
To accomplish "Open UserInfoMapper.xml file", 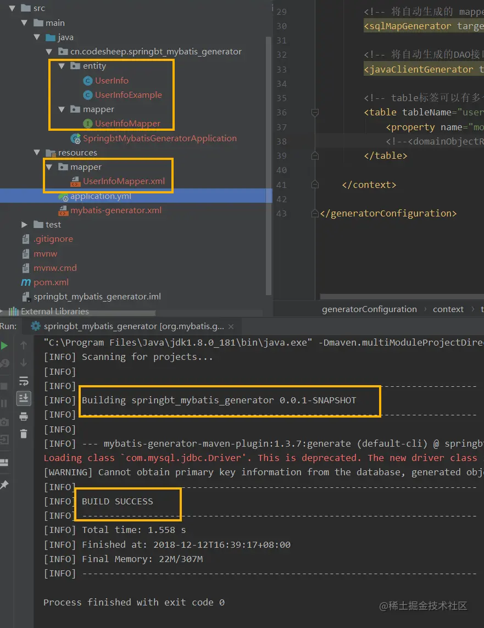I will [124, 181].
